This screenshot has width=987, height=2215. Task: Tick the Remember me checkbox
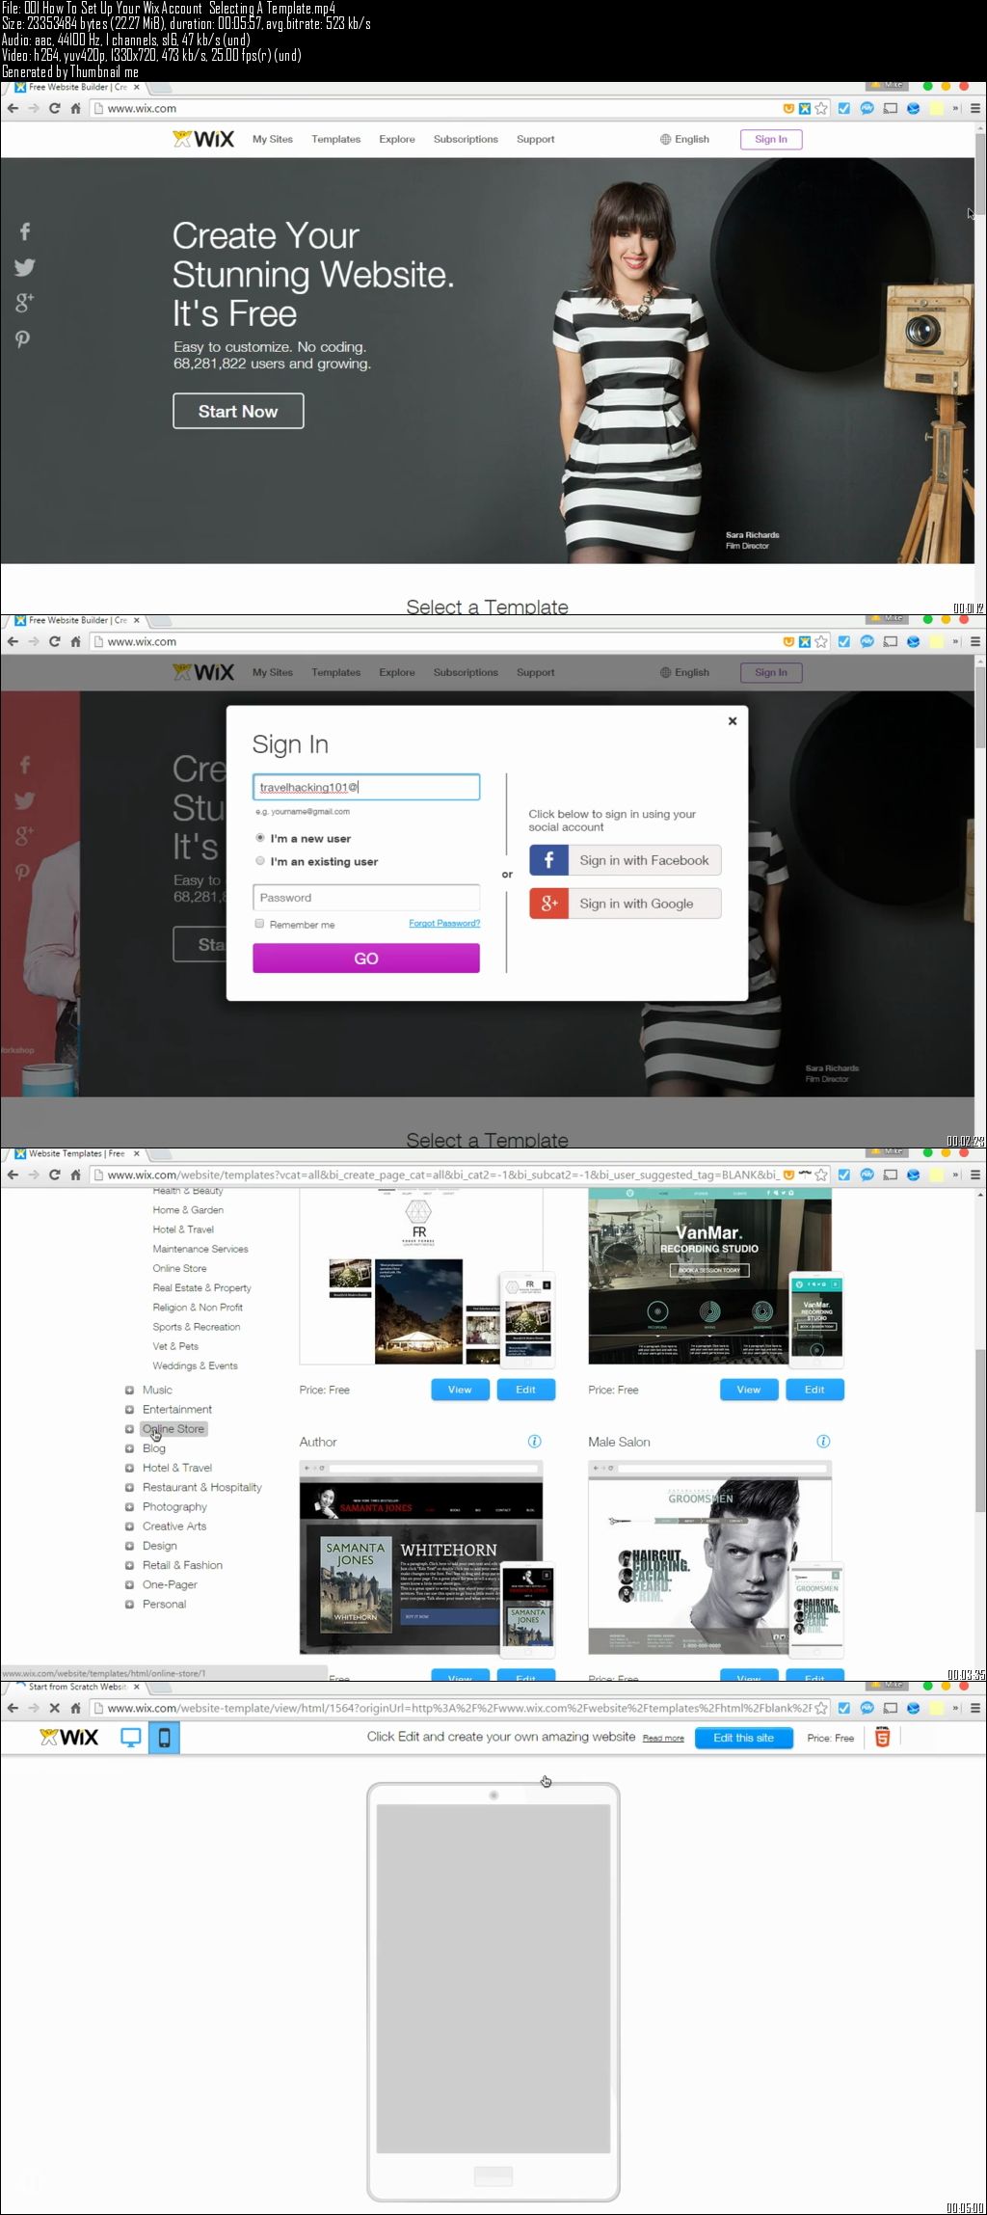(x=259, y=924)
